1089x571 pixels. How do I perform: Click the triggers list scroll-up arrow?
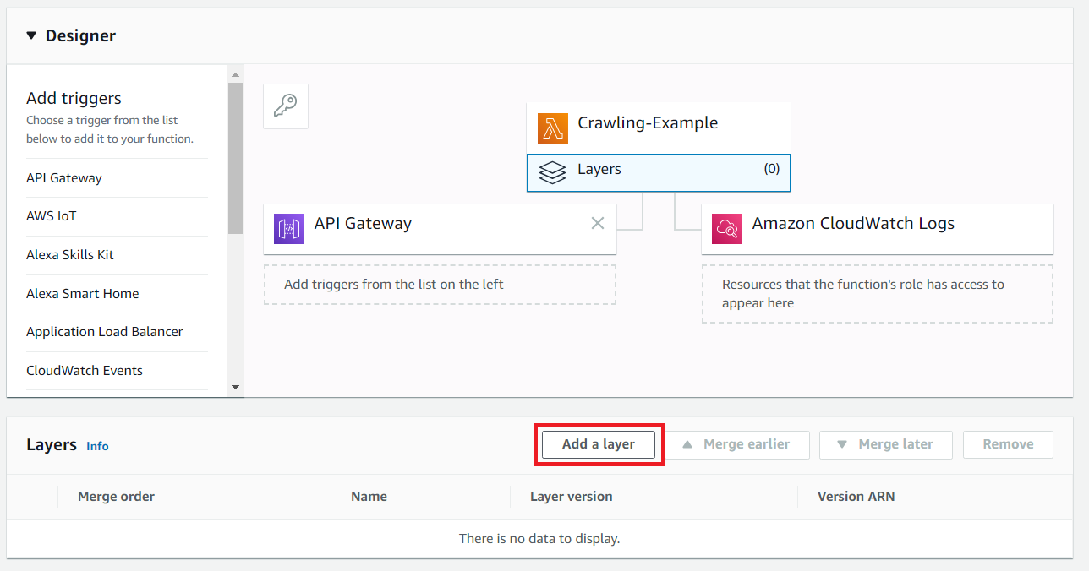(x=236, y=74)
